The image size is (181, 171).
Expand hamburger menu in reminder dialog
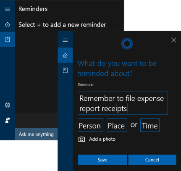[65, 40]
